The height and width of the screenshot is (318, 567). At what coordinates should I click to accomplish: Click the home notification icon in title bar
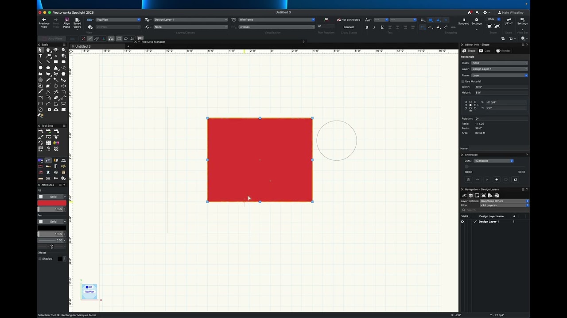point(470,12)
